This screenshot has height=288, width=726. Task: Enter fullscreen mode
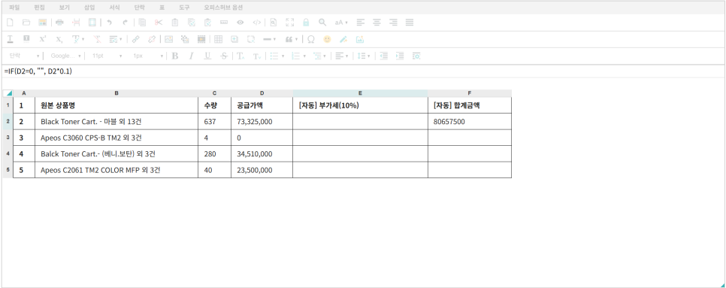(x=290, y=23)
